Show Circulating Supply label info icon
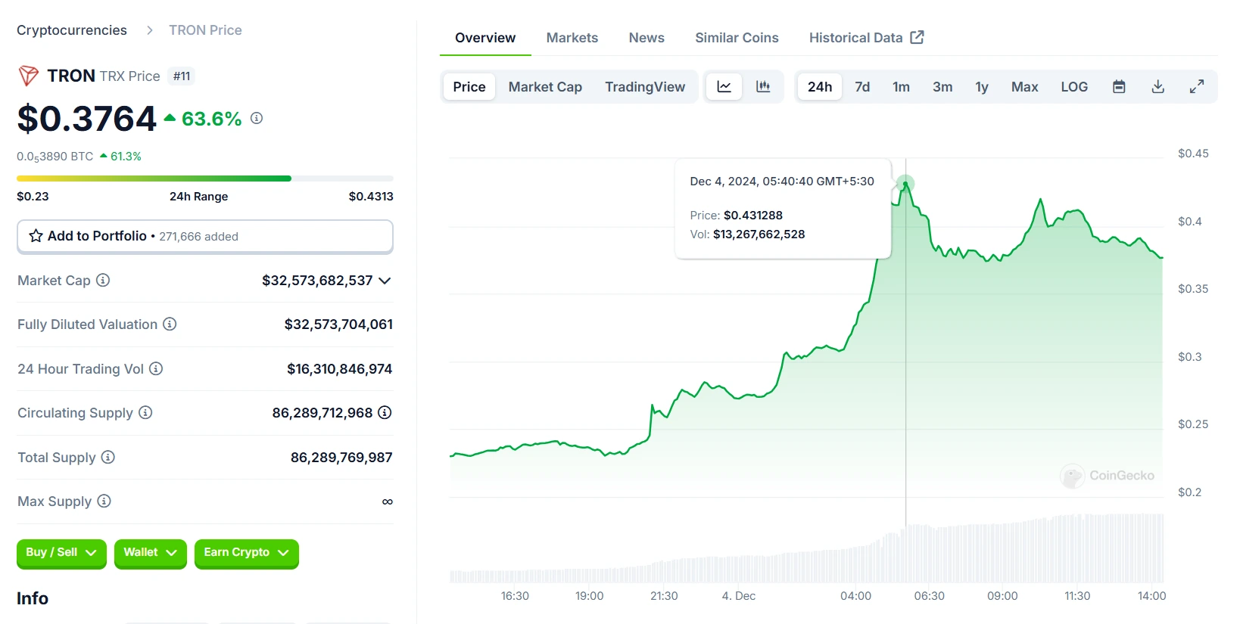Screen dimensions: 1240x624 [x=145, y=412]
